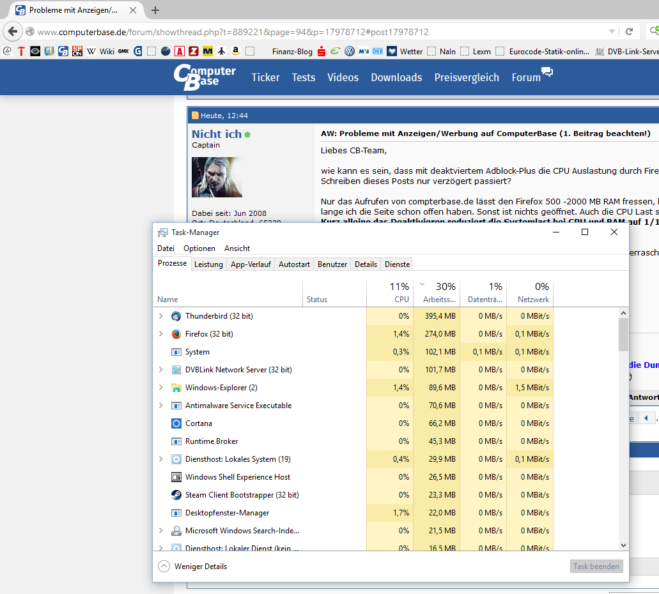Image resolution: width=659 pixels, height=594 pixels.
Task: Open the airplane bookmark icon
Action: pos(222,51)
